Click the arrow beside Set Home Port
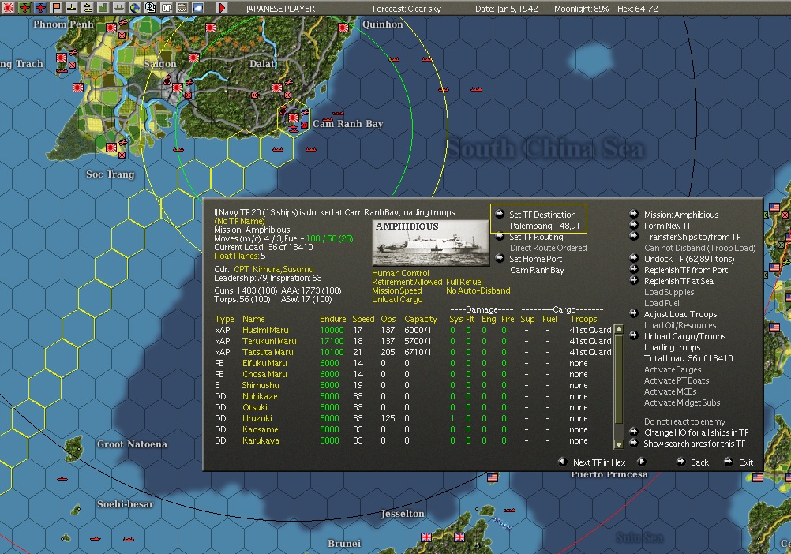This screenshot has height=554, width=791. point(500,258)
